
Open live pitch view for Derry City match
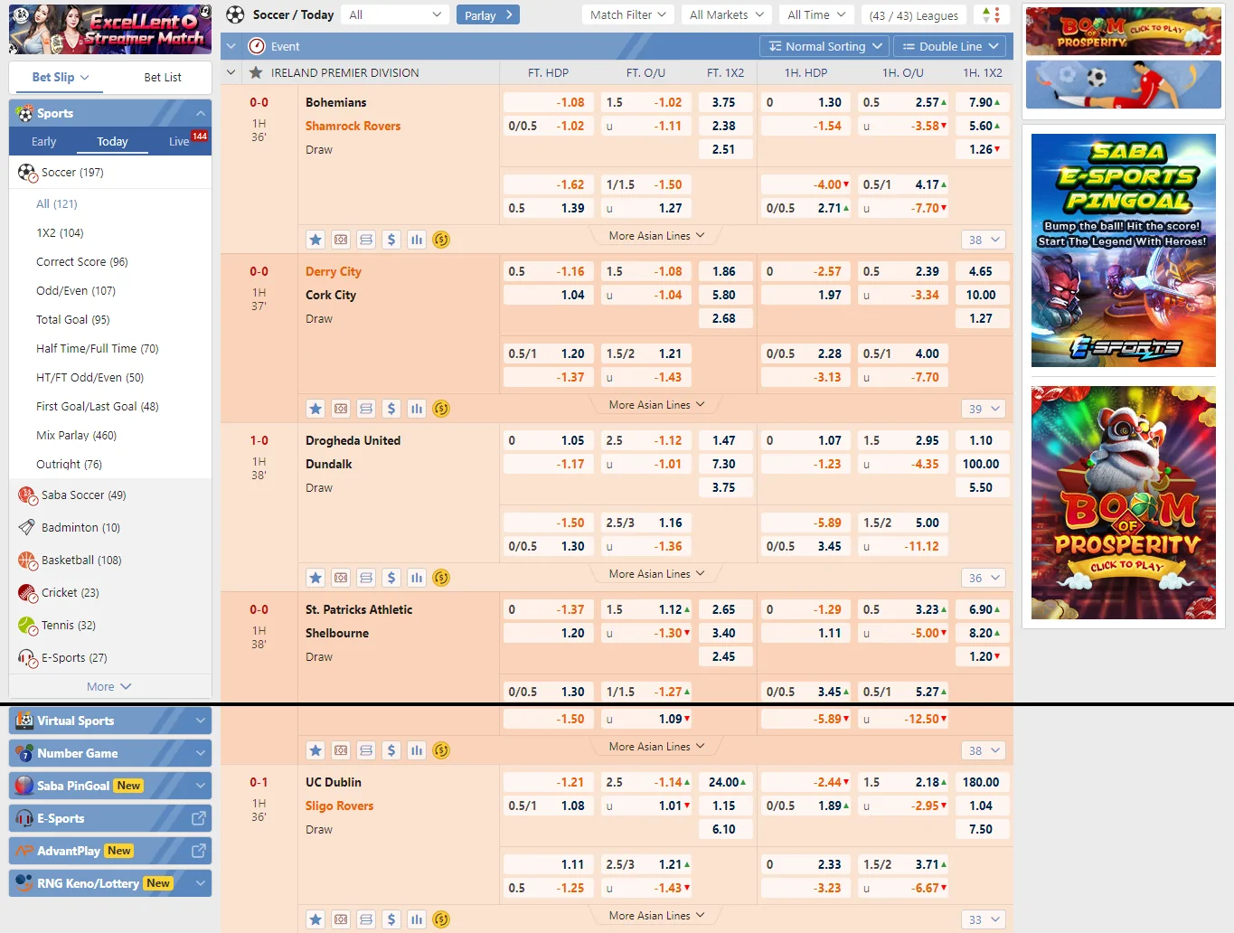[341, 409]
